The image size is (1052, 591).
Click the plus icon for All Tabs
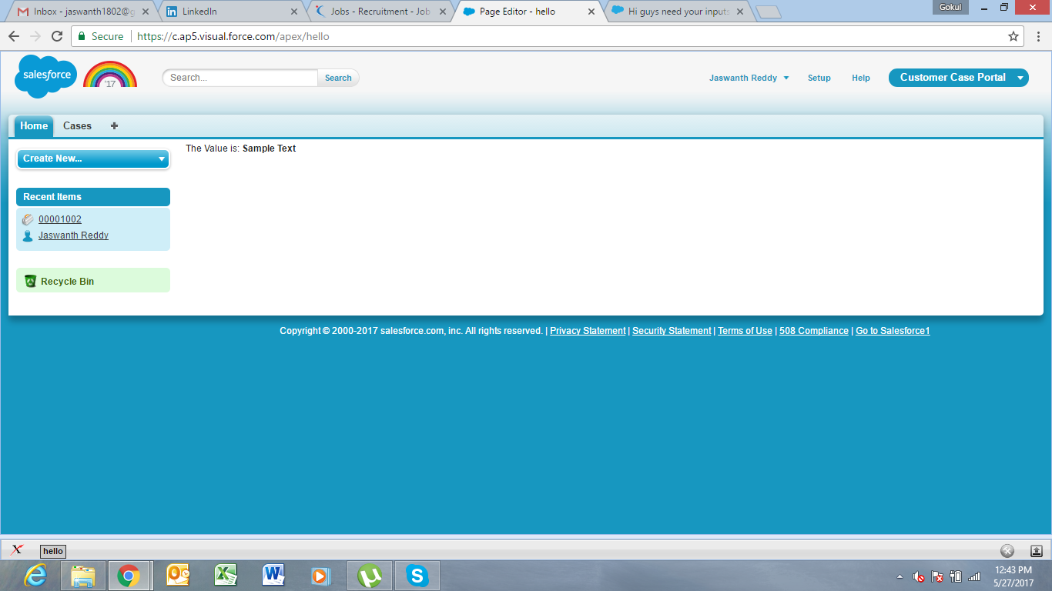(x=114, y=125)
